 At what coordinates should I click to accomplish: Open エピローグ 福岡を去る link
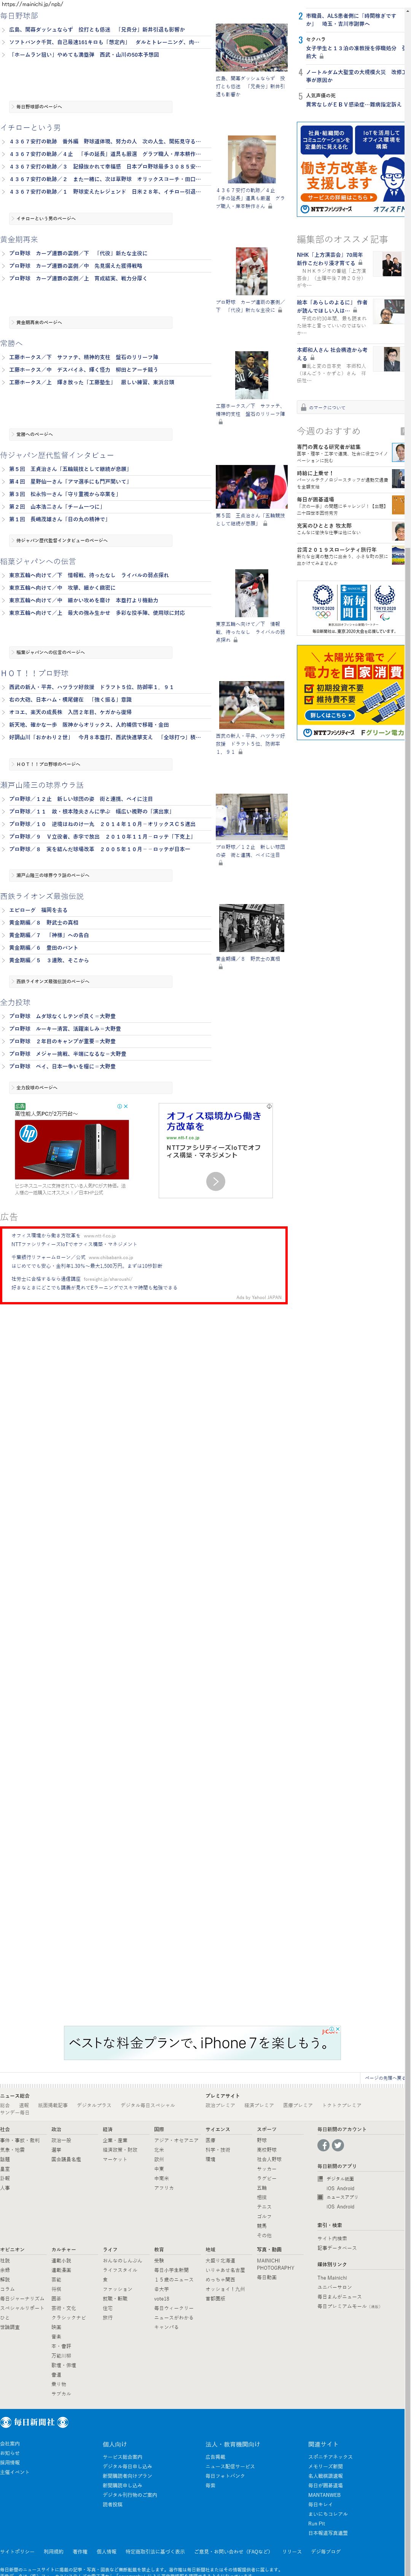[38, 910]
